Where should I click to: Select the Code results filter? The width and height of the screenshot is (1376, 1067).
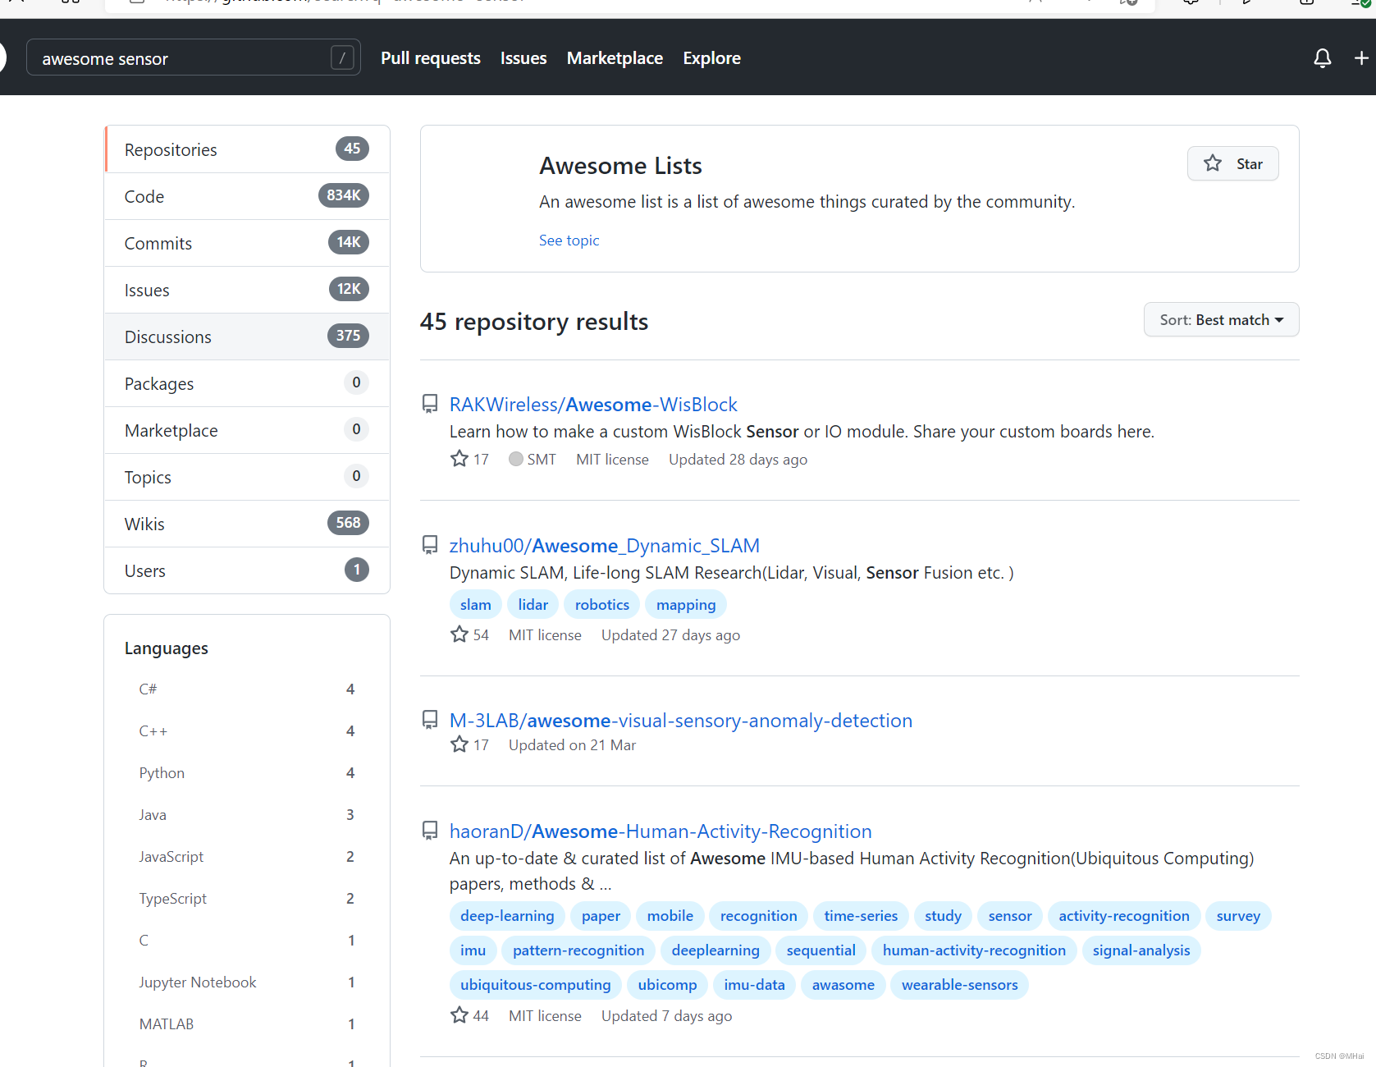pos(247,196)
